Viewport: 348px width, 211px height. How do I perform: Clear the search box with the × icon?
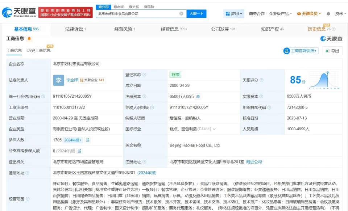coord(181,13)
